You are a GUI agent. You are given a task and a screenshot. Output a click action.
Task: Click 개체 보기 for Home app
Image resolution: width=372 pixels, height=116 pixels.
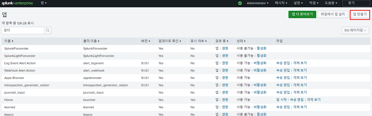click(314, 100)
